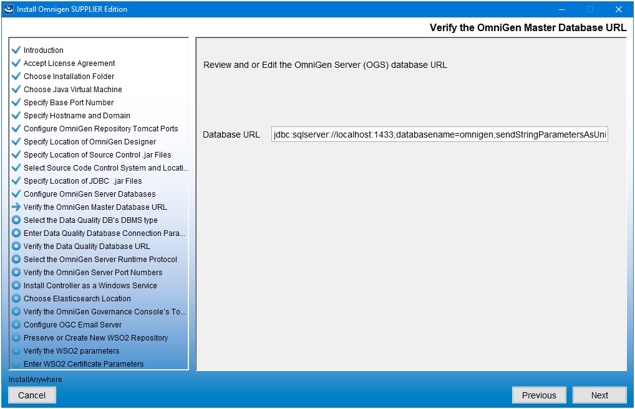Click circle icon beside Verify OmniGen Governance Console
The image size is (635, 409).
[x=16, y=312]
